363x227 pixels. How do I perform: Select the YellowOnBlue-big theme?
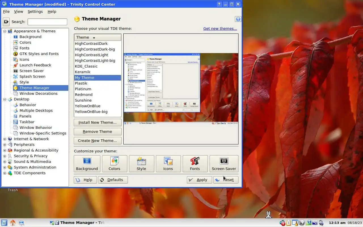click(x=98, y=112)
